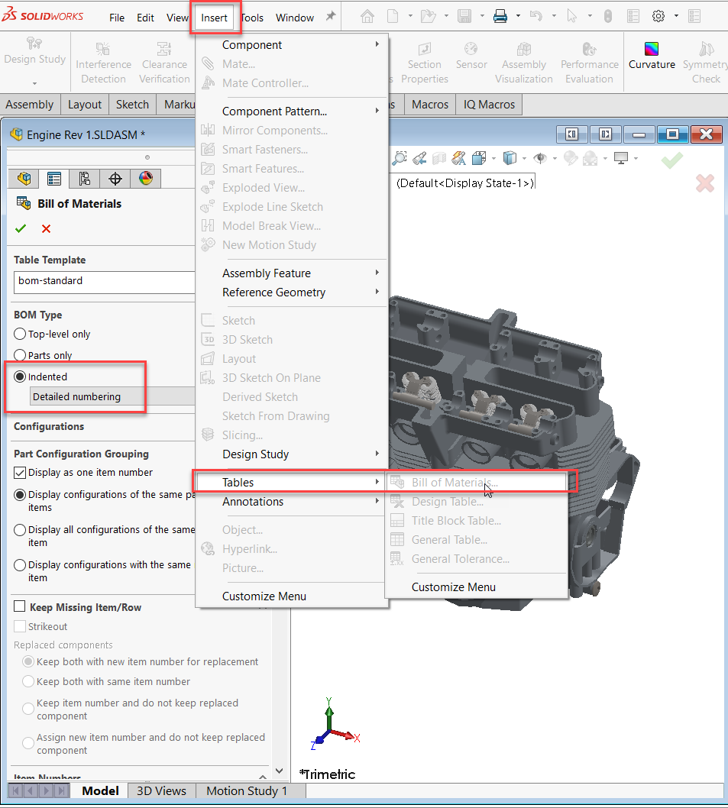Expand the Component Pattern submenu
Image resolution: width=728 pixels, height=808 pixels.
tap(292, 112)
